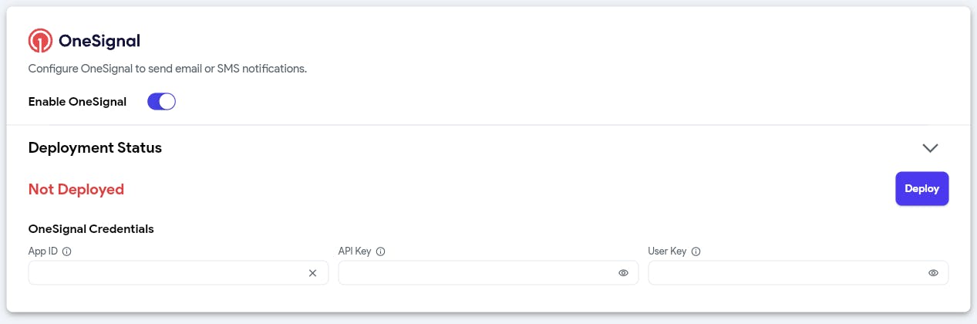Click the User Key info icon
Image resolution: width=977 pixels, height=324 pixels.
coord(696,251)
